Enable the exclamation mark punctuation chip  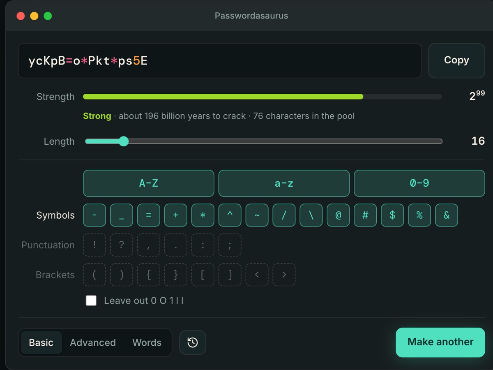click(x=94, y=245)
